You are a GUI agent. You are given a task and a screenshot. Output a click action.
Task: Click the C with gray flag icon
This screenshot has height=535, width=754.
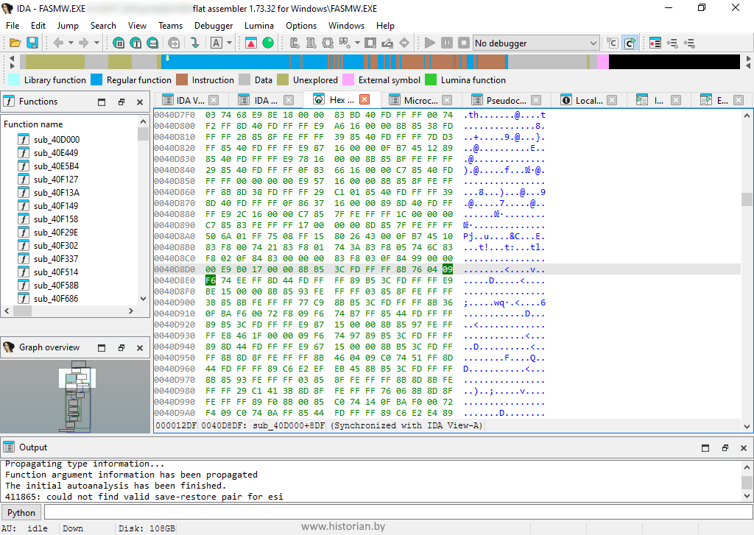[612, 43]
